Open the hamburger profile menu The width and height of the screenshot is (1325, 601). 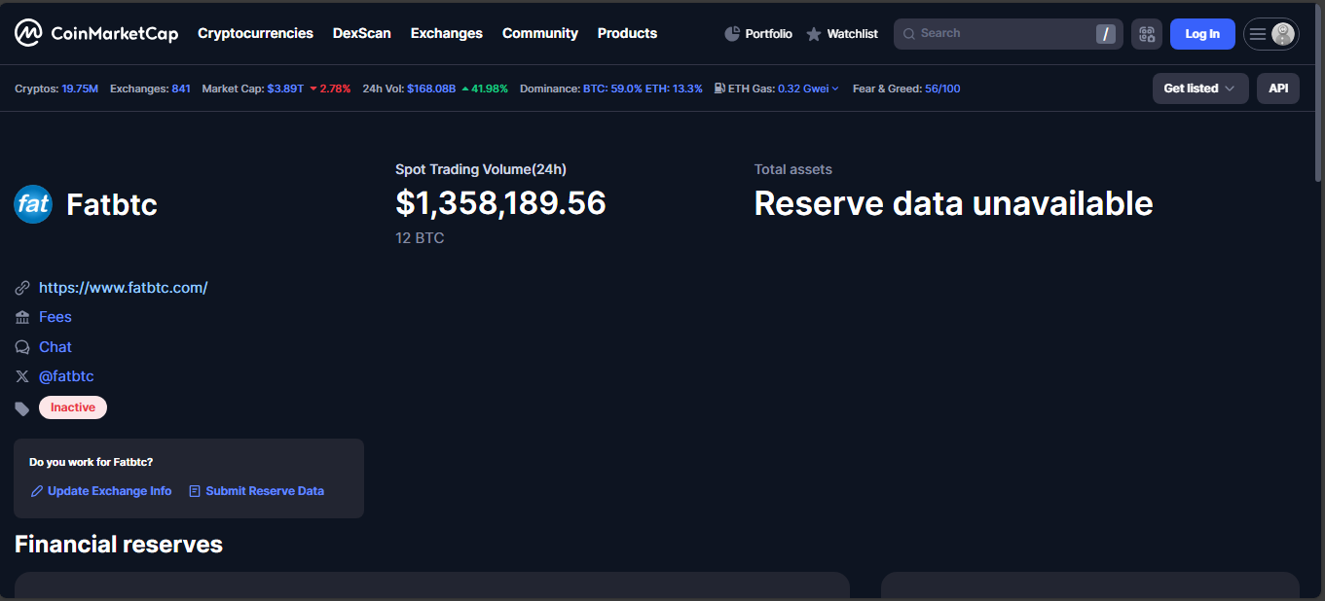(x=1270, y=34)
